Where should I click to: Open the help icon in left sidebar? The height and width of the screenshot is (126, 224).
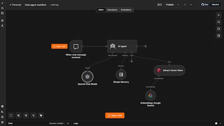[x=2, y=117]
